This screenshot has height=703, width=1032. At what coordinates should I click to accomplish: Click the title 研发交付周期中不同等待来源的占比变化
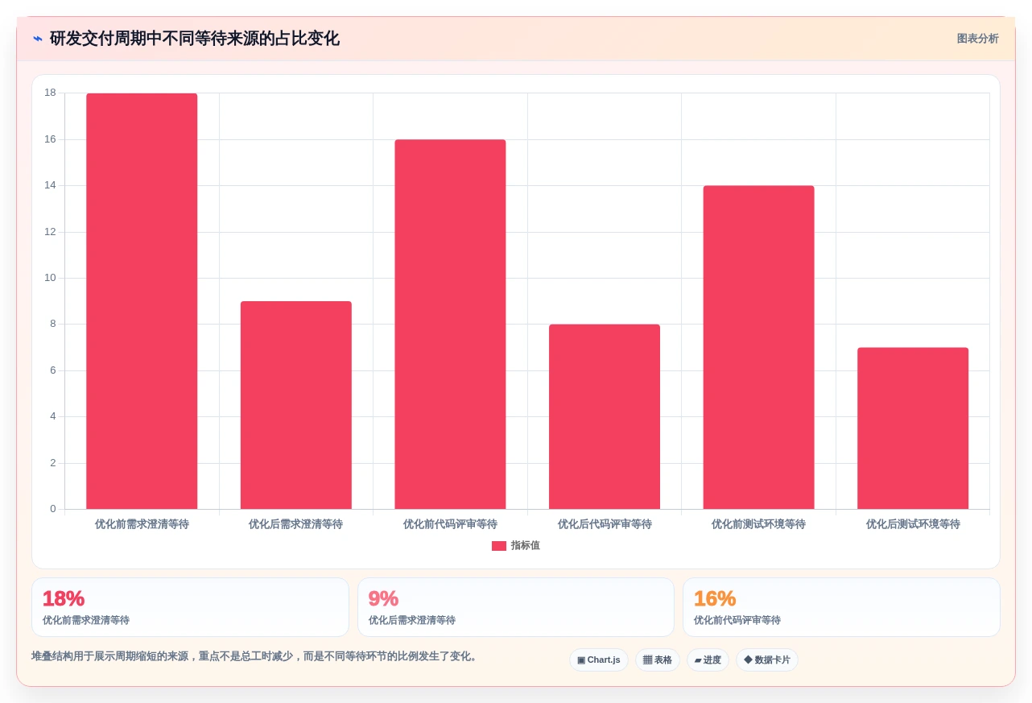[194, 39]
